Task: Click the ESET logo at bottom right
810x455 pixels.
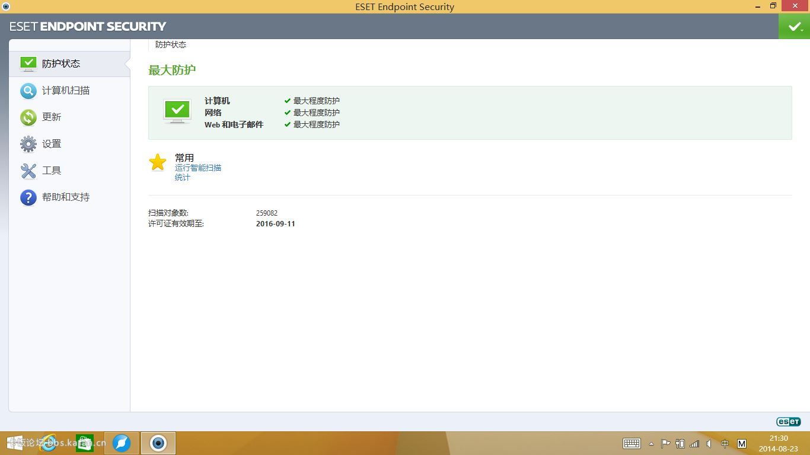Action: point(788,421)
